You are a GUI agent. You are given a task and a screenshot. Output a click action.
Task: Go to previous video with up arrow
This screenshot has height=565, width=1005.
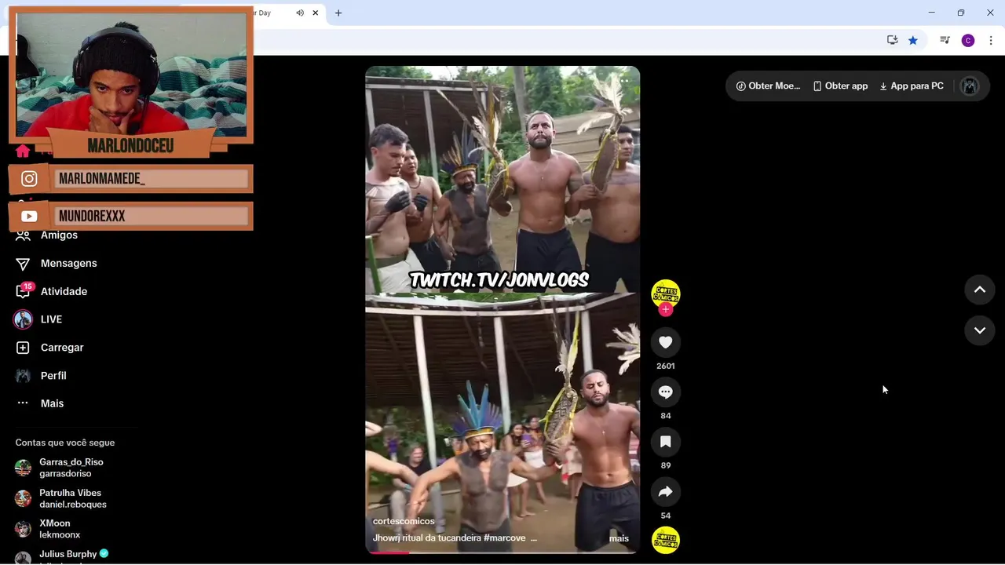click(x=979, y=290)
